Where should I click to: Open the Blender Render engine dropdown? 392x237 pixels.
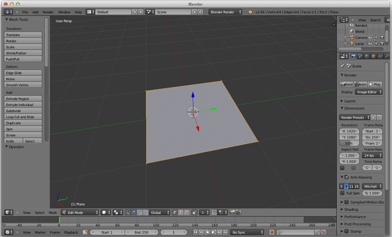225,12
